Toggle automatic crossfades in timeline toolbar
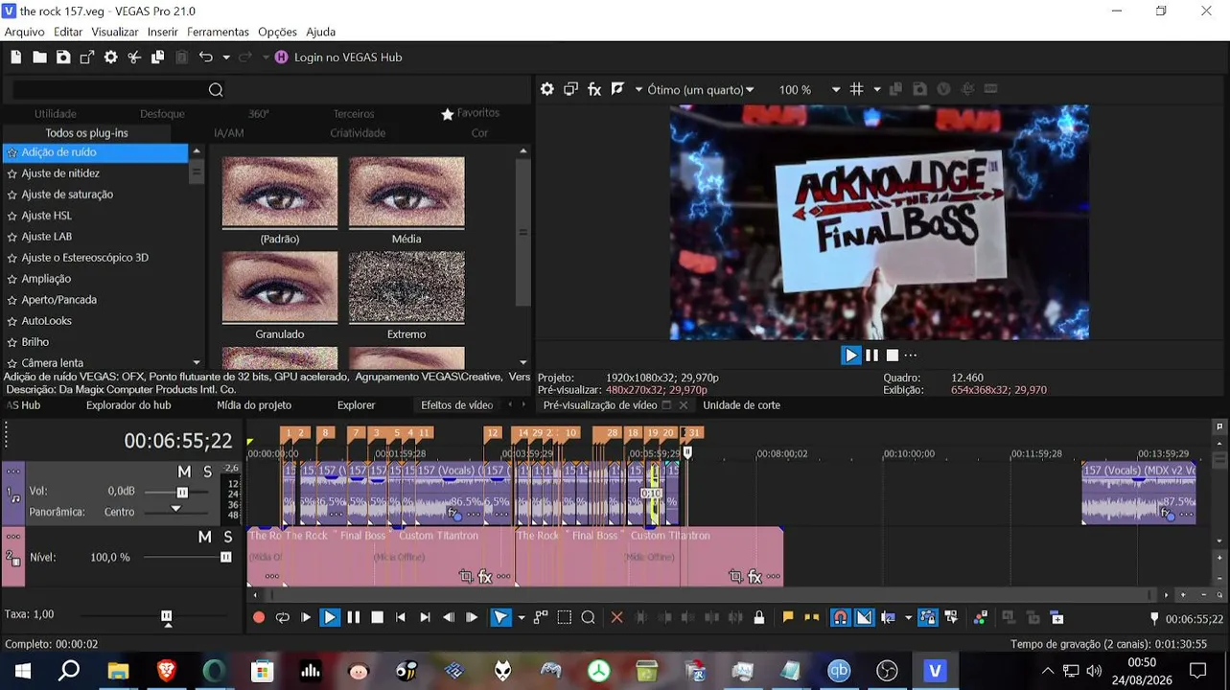Viewport: 1230px width, 690px height. click(x=864, y=618)
